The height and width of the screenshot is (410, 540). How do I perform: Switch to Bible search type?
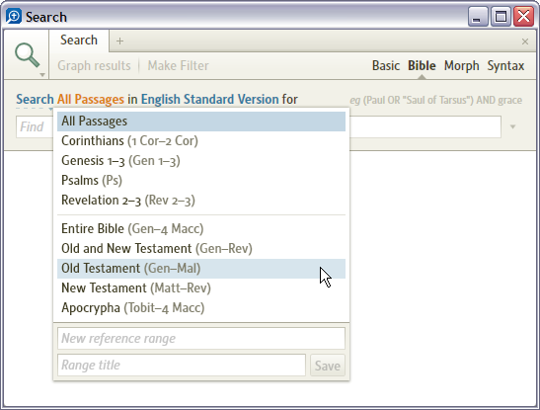(422, 65)
